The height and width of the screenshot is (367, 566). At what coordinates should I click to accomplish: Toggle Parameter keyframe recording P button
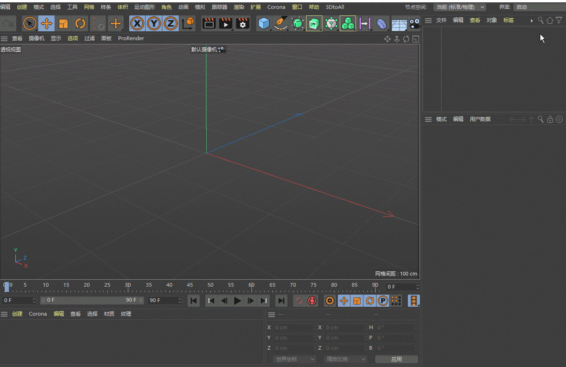pos(383,301)
